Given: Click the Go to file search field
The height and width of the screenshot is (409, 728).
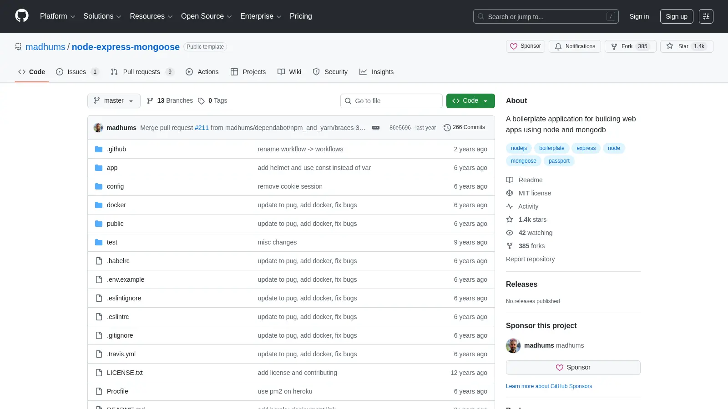Looking at the screenshot, I should [391, 101].
